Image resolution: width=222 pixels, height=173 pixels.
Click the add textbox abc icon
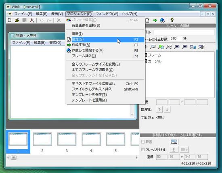(x=169, y=47)
